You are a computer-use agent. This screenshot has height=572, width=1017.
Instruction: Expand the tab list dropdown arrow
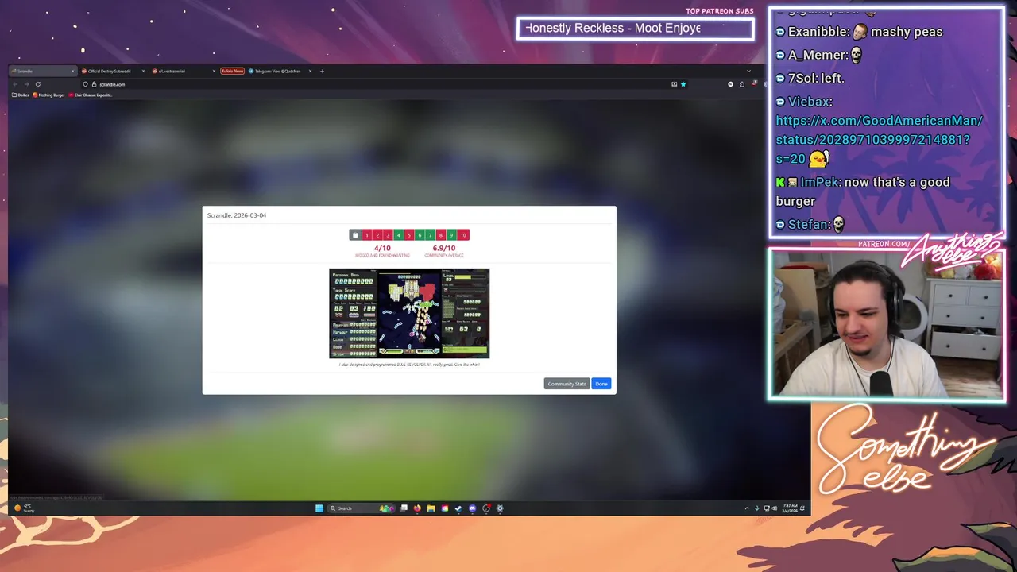click(748, 71)
